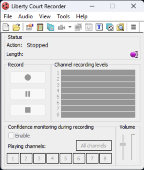Close the Liberty Court Recorder window

pos(133,6)
